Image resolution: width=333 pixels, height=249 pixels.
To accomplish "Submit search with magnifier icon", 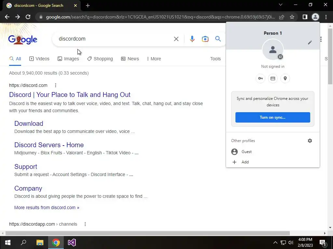I will [x=218, y=39].
